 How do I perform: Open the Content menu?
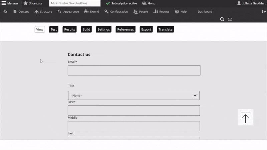click(x=21, y=11)
